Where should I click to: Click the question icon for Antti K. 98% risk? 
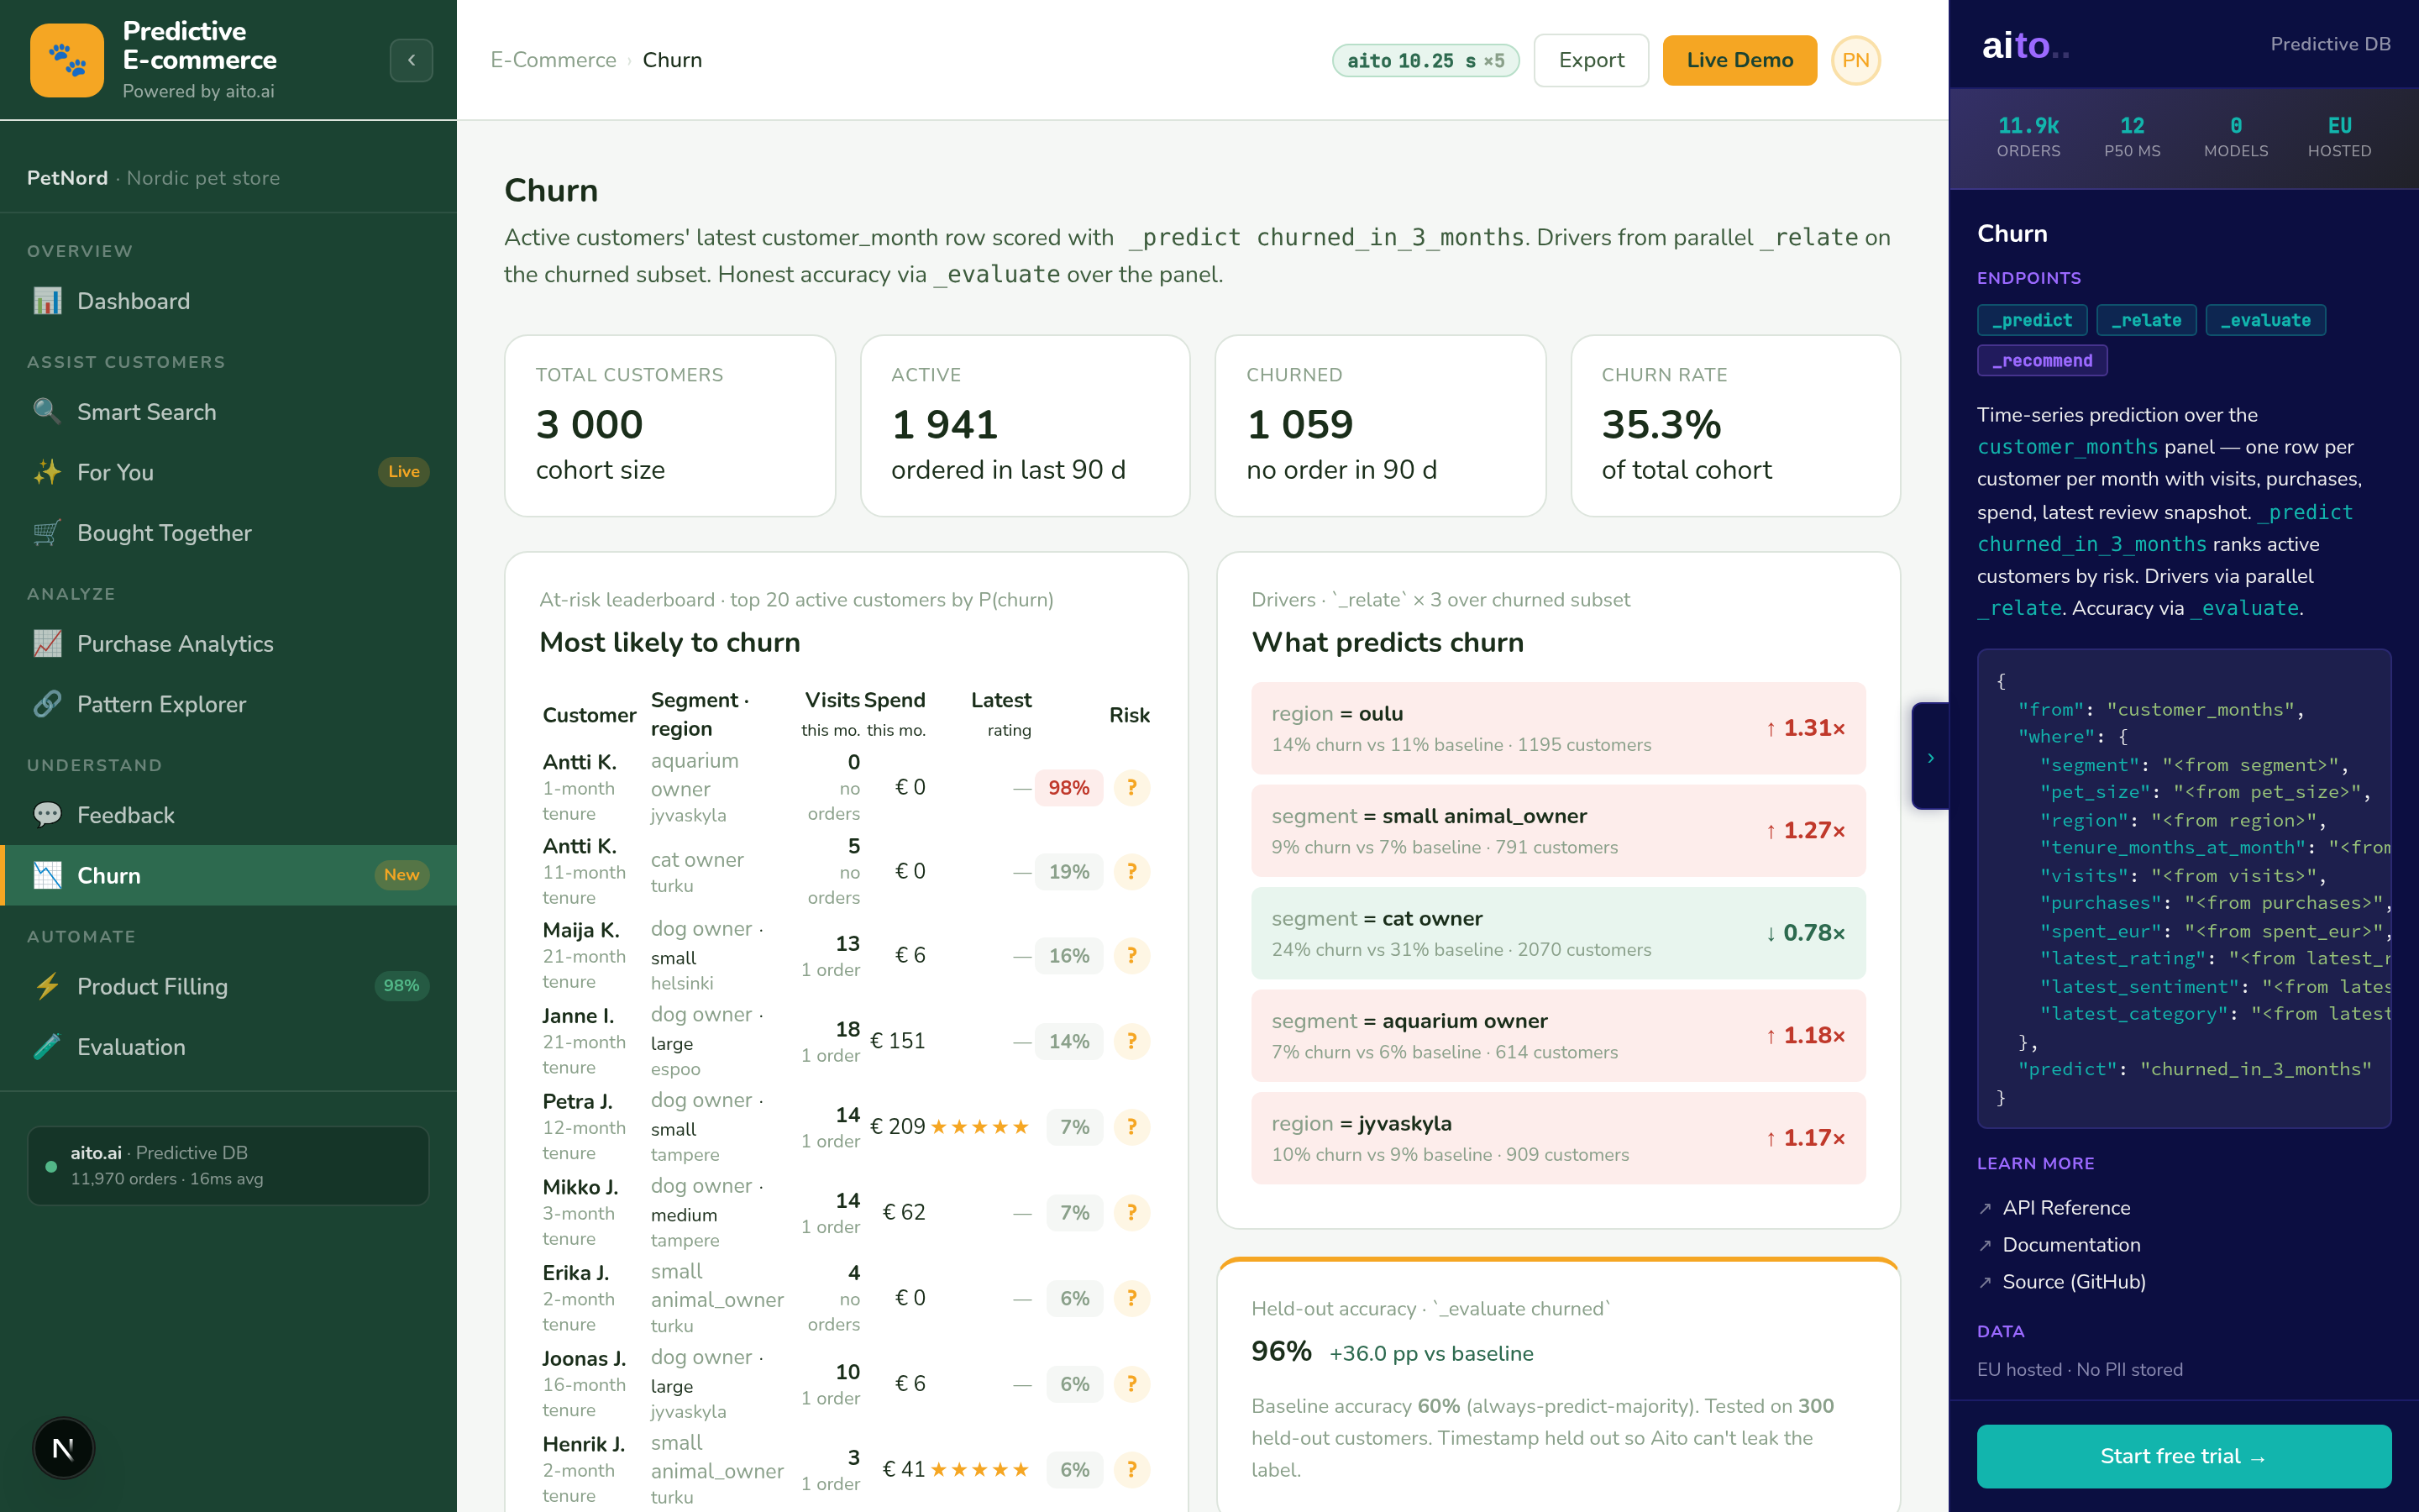(x=1131, y=787)
